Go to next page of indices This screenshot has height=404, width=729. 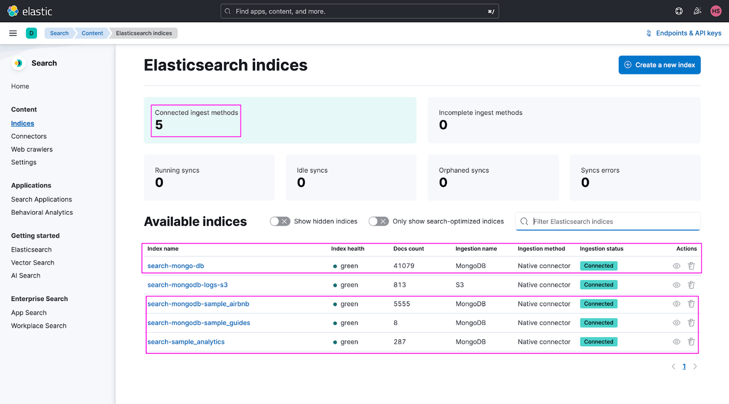click(x=695, y=367)
